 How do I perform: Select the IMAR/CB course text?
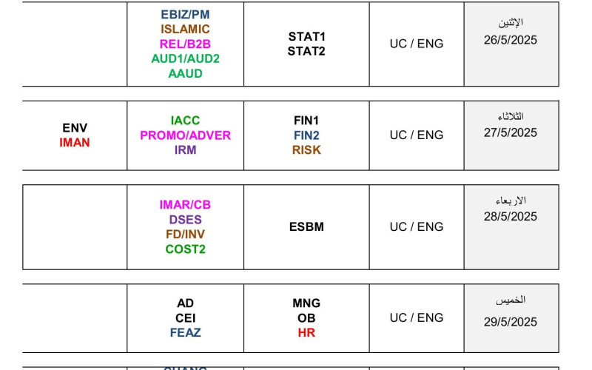(185, 205)
